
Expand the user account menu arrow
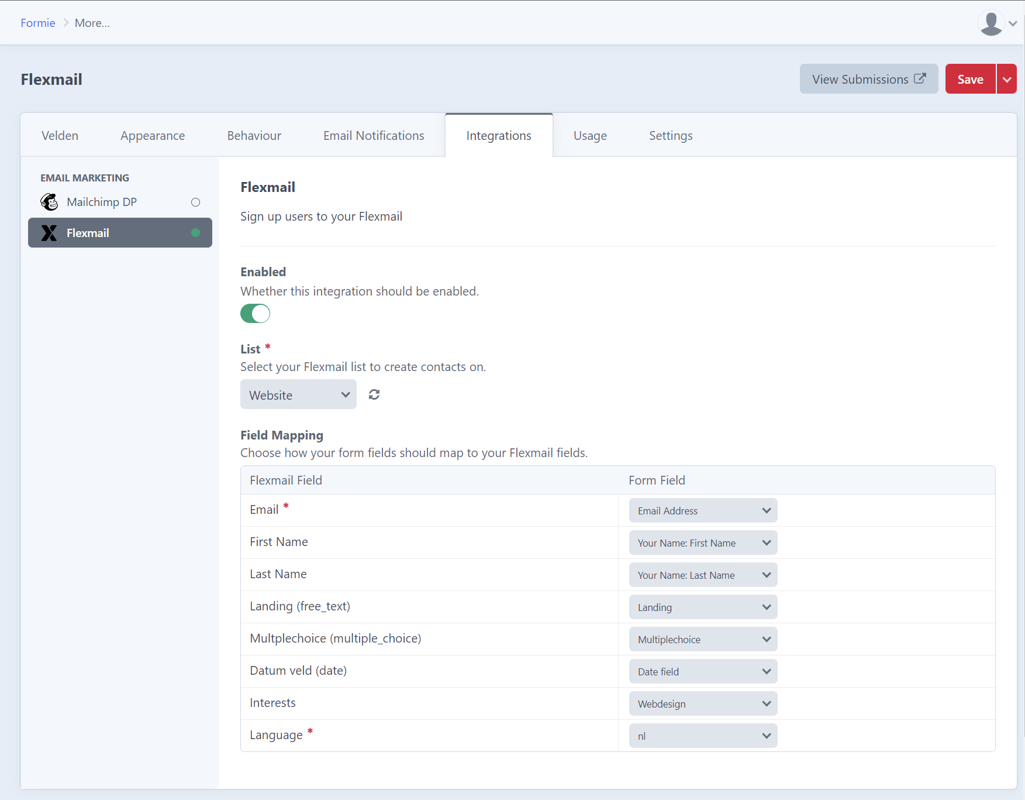(x=1013, y=23)
